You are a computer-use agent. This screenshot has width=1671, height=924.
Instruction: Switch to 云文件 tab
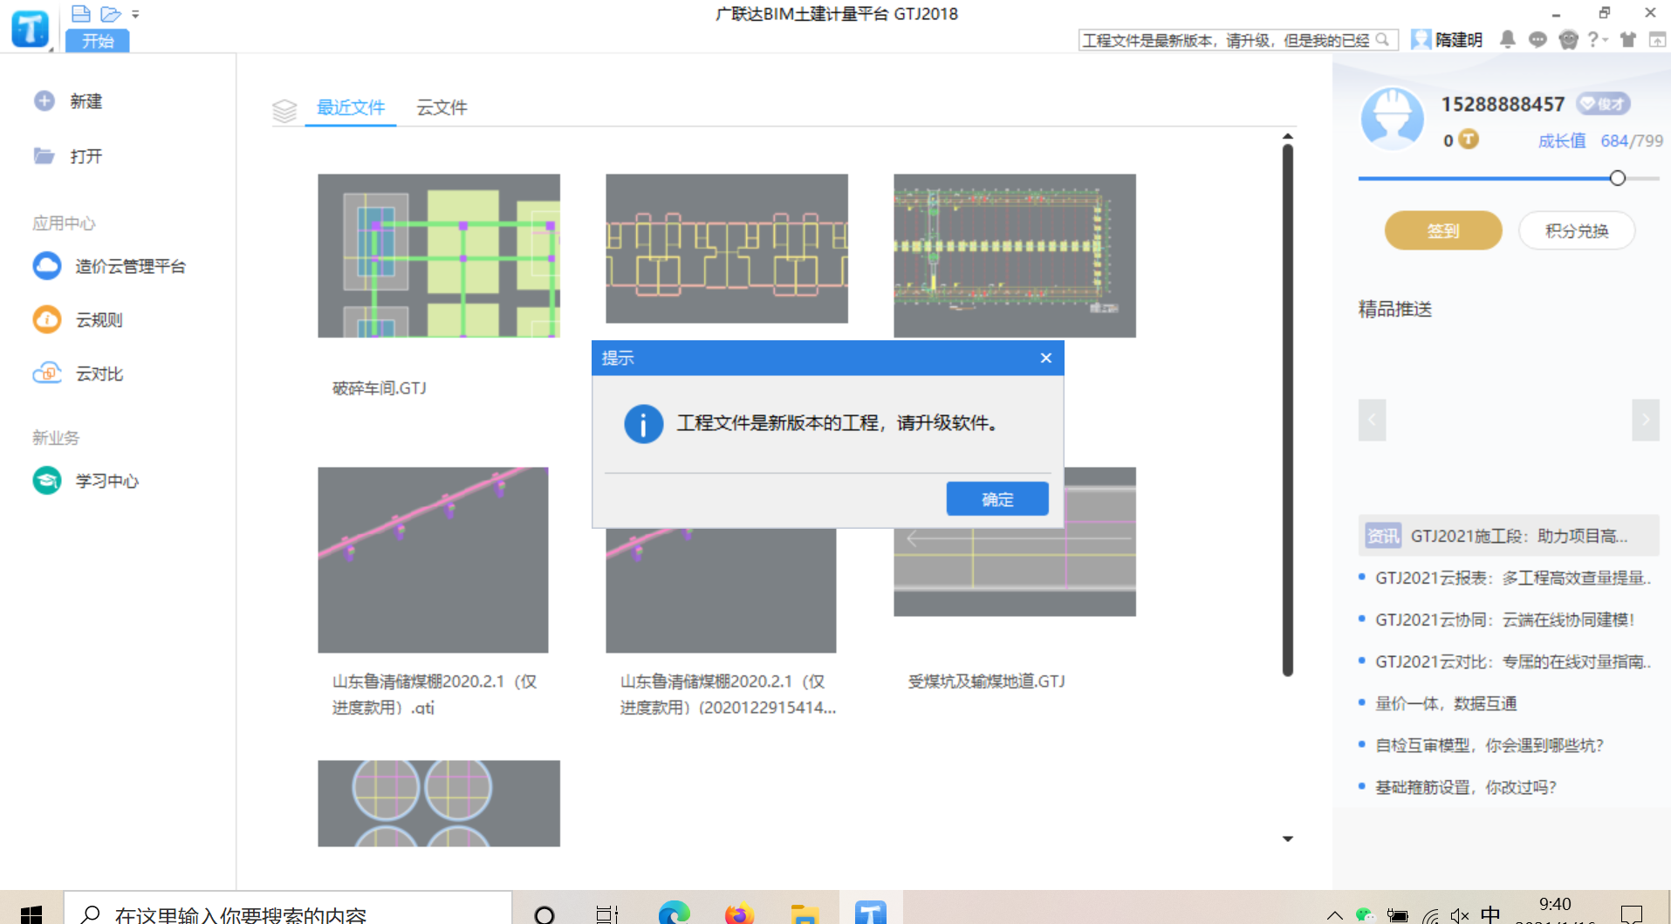point(442,107)
